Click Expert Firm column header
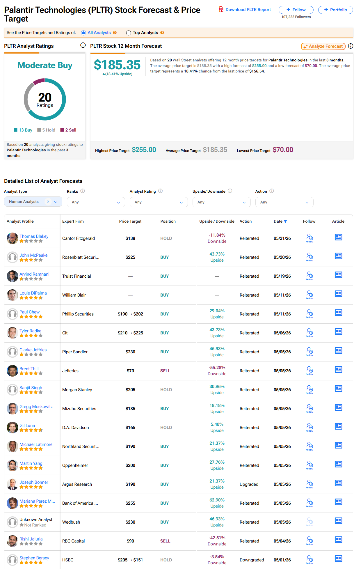354x569 pixels. [73, 221]
